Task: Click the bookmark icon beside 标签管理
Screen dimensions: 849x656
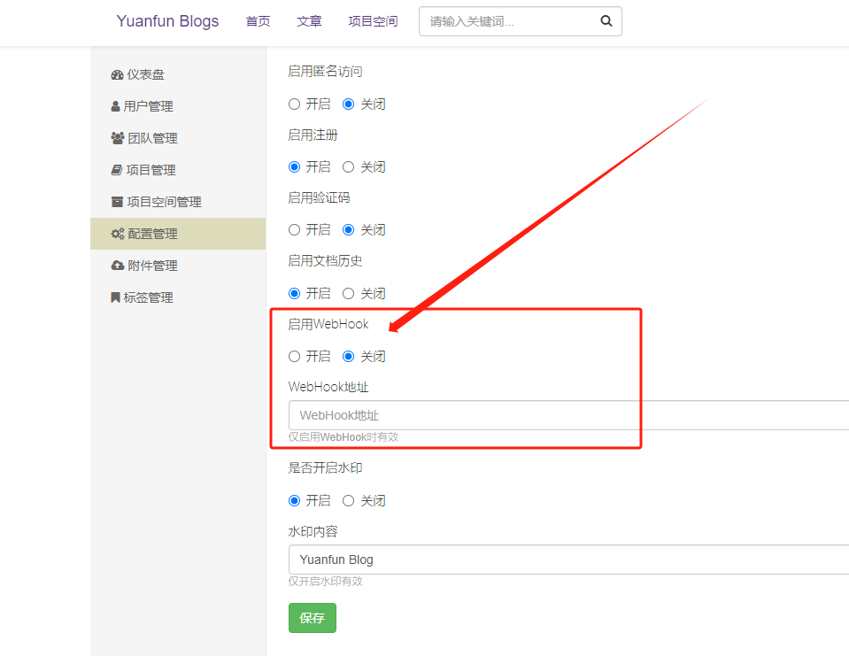Action: [x=115, y=298]
